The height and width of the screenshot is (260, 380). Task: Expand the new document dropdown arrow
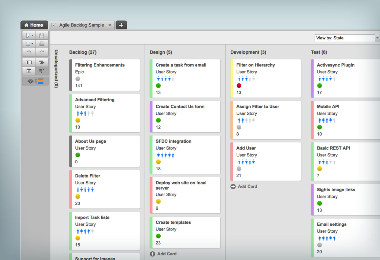pos(33,35)
